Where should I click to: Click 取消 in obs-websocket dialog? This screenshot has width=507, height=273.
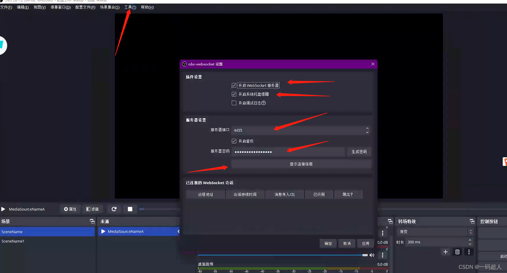pyautogui.click(x=347, y=243)
